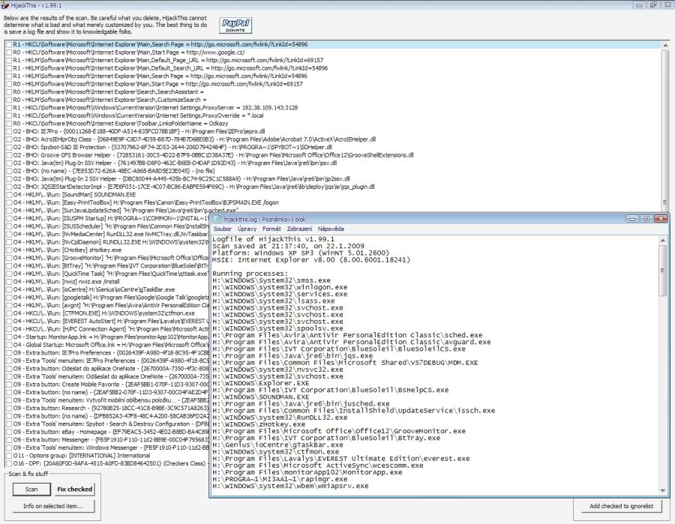Click the issch.exe UpdateService process line
This screenshot has height=524, width=675.
353,410
